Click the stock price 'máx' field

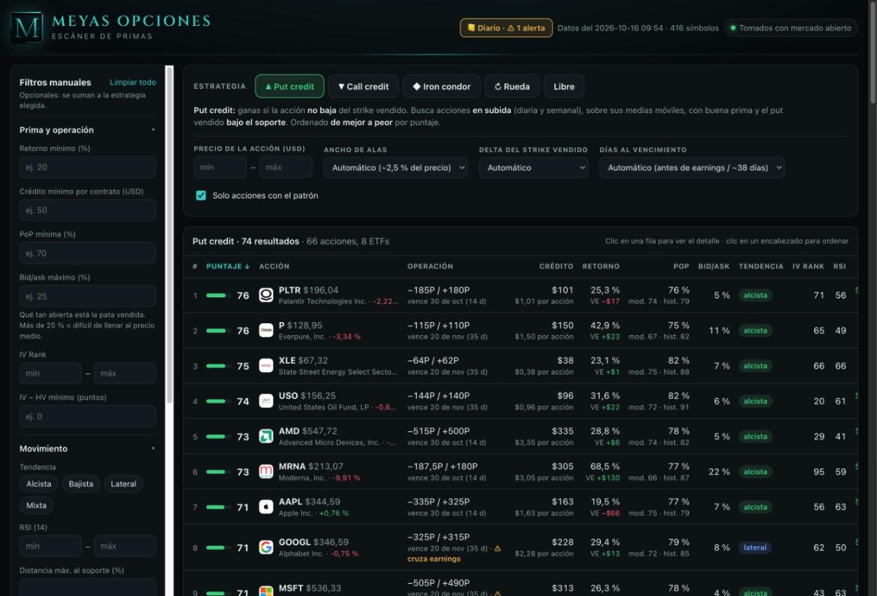(286, 168)
